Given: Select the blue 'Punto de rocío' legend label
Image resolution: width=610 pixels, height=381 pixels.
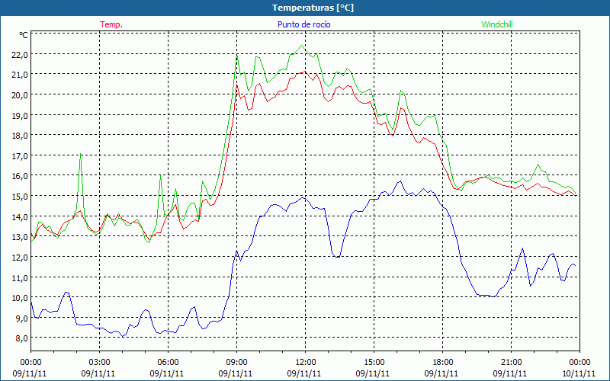Looking at the screenshot, I should click(x=303, y=24).
